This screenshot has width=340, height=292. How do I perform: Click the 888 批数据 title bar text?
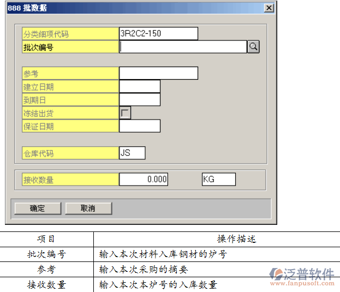27,8
